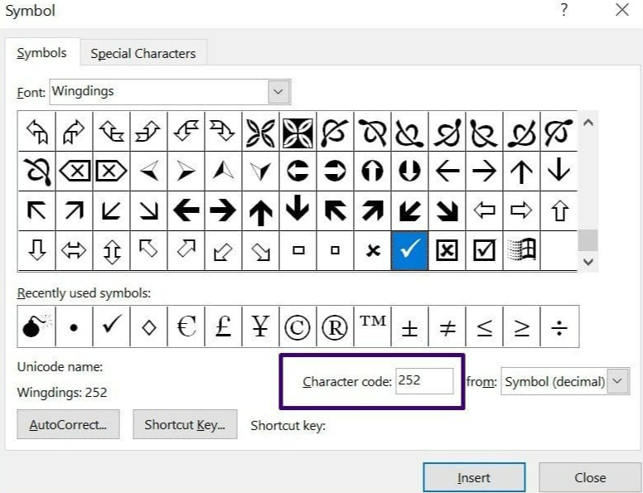Select the small ballot X symbol
The height and width of the screenshot is (493, 643).
click(372, 250)
